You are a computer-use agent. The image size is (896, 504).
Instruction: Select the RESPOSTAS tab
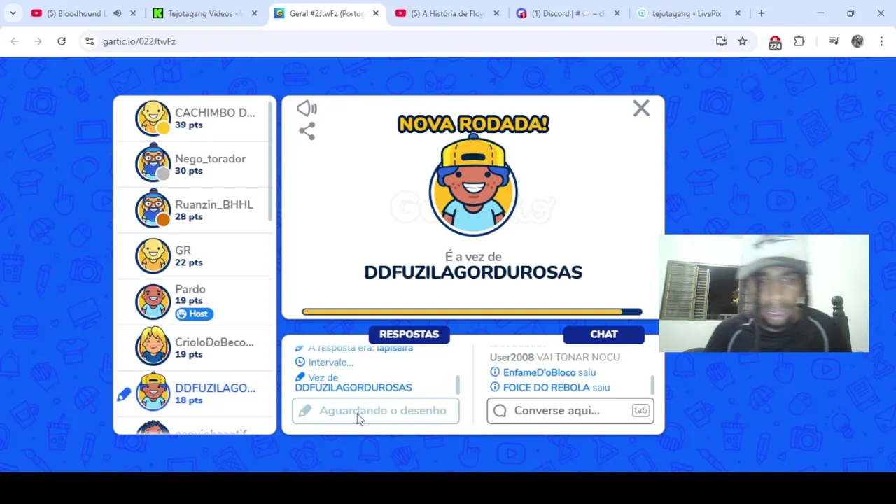click(x=409, y=334)
